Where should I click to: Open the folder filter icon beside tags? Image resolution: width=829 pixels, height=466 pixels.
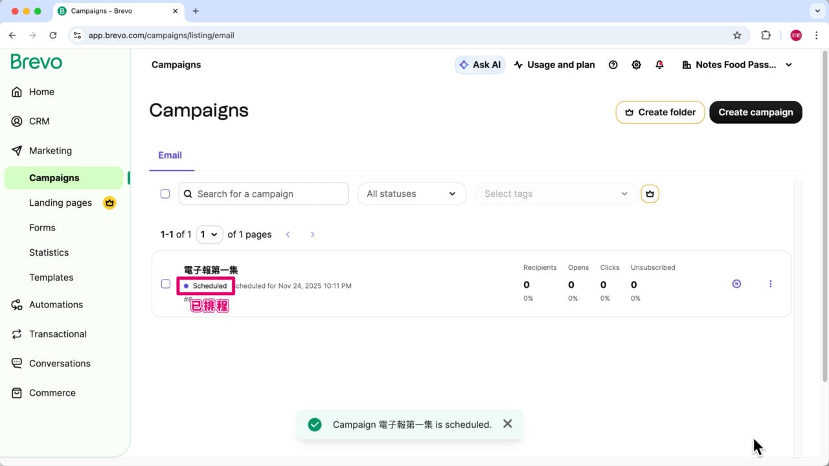click(650, 194)
